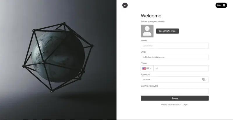Focus the Confirm Password field

[174, 91]
